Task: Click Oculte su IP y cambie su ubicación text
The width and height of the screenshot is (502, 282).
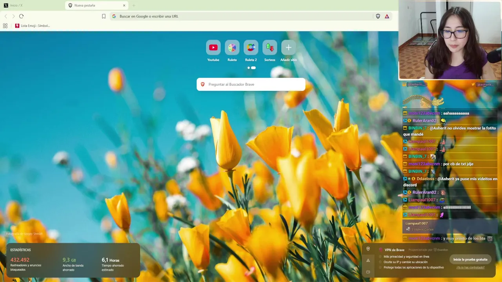Action: pos(406,262)
